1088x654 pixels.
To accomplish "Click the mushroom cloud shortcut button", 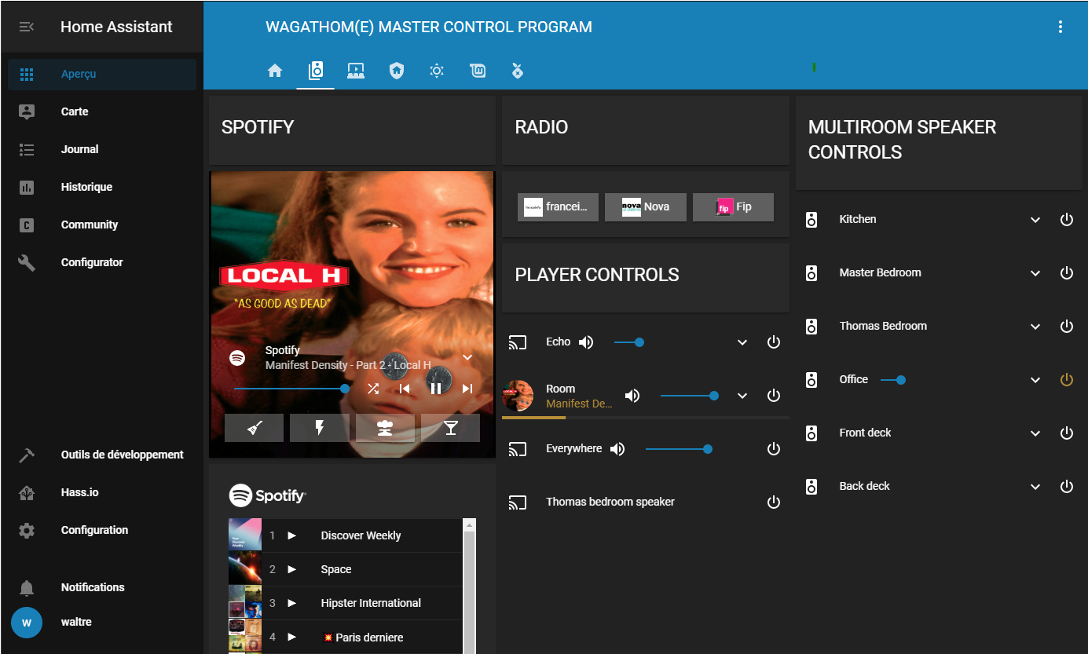I will tap(385, 428).
